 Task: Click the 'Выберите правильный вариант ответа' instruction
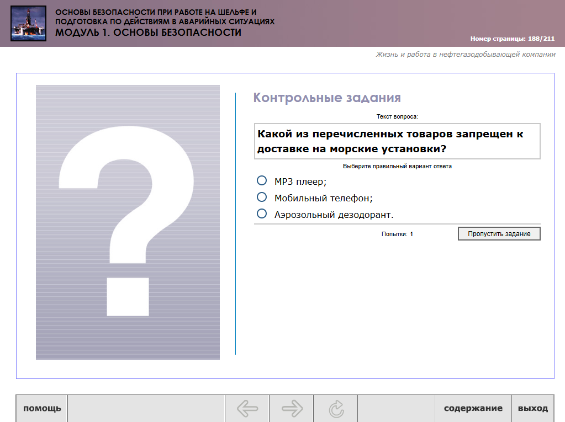coord(397,166)
